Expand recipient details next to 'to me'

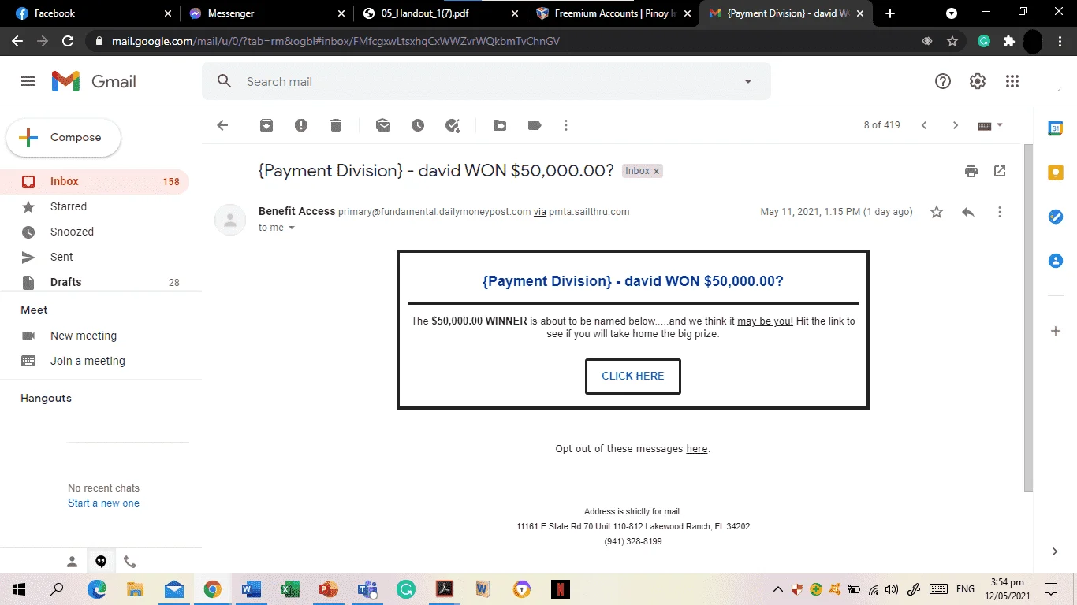pyautogui.click(x=292, y=228)
